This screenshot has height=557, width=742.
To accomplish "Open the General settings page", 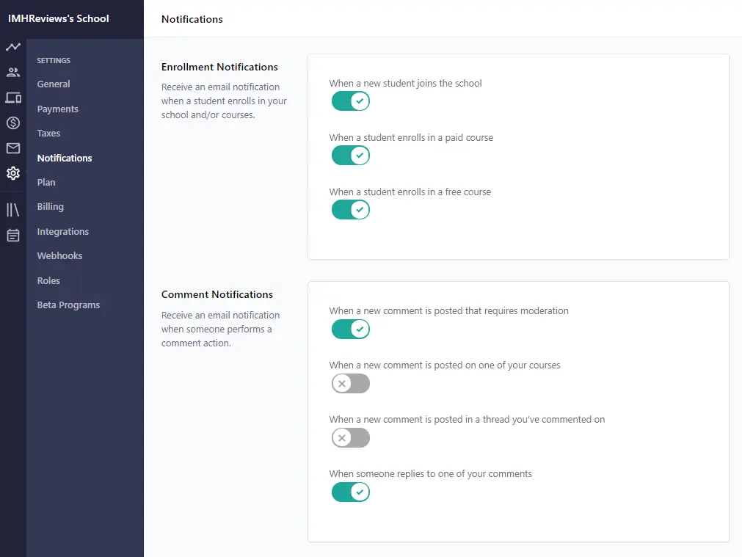I will 54,84.
